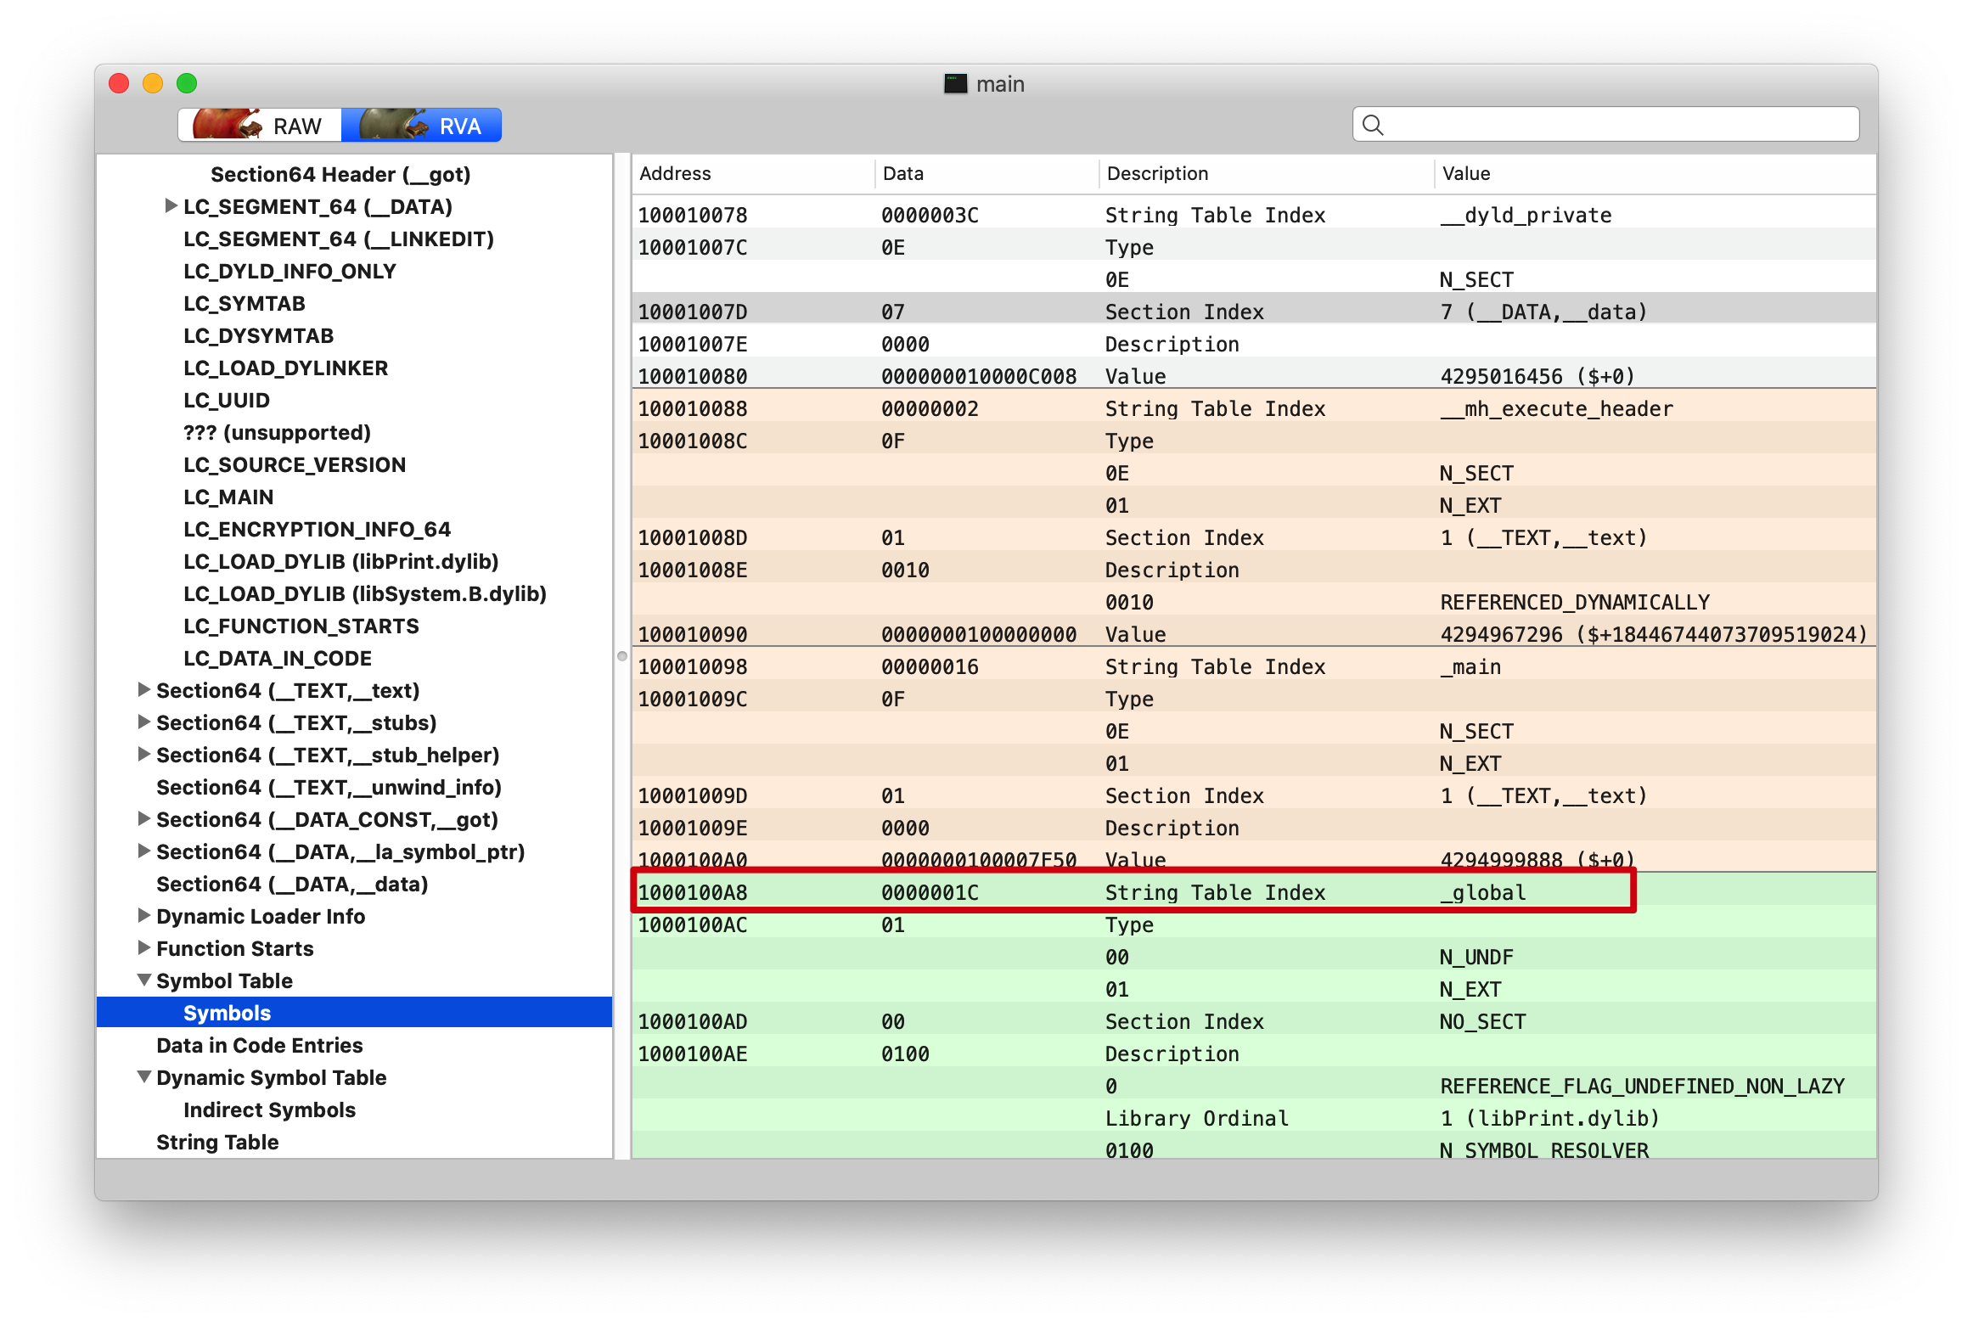Select LC_LOAD_DYLIB (libSystem.B.dylib)
Viewport: 1973px width, 1326px height.
365,593
